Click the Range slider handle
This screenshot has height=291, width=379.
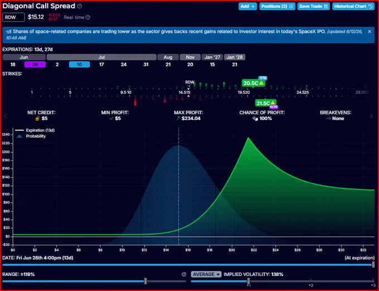[x=145, y=281]
